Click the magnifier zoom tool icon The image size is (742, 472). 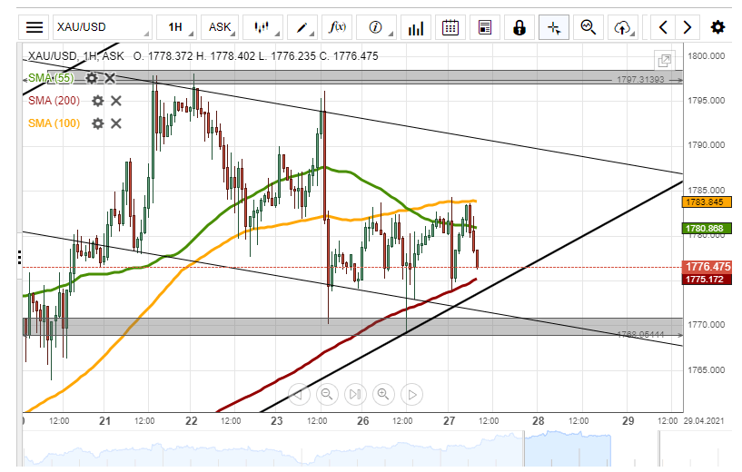point(589,27)
